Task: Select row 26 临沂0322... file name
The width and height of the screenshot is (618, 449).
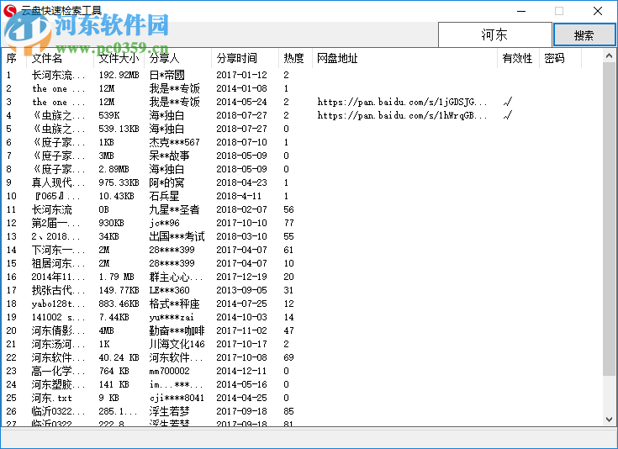Action: [x=58, y=411]
